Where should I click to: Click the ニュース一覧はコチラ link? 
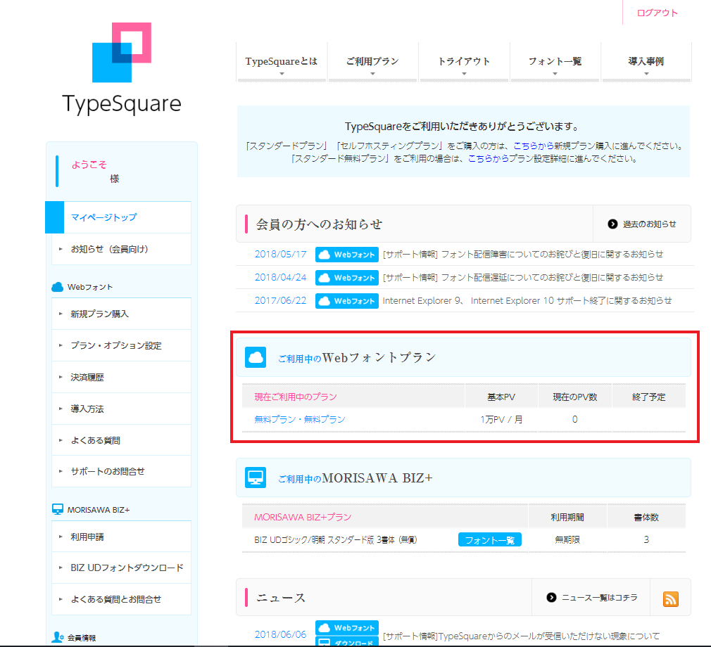(600, 598)
